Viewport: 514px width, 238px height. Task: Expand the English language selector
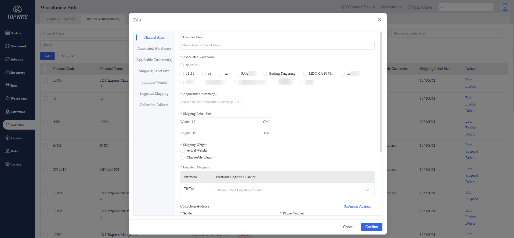[392, 7]
